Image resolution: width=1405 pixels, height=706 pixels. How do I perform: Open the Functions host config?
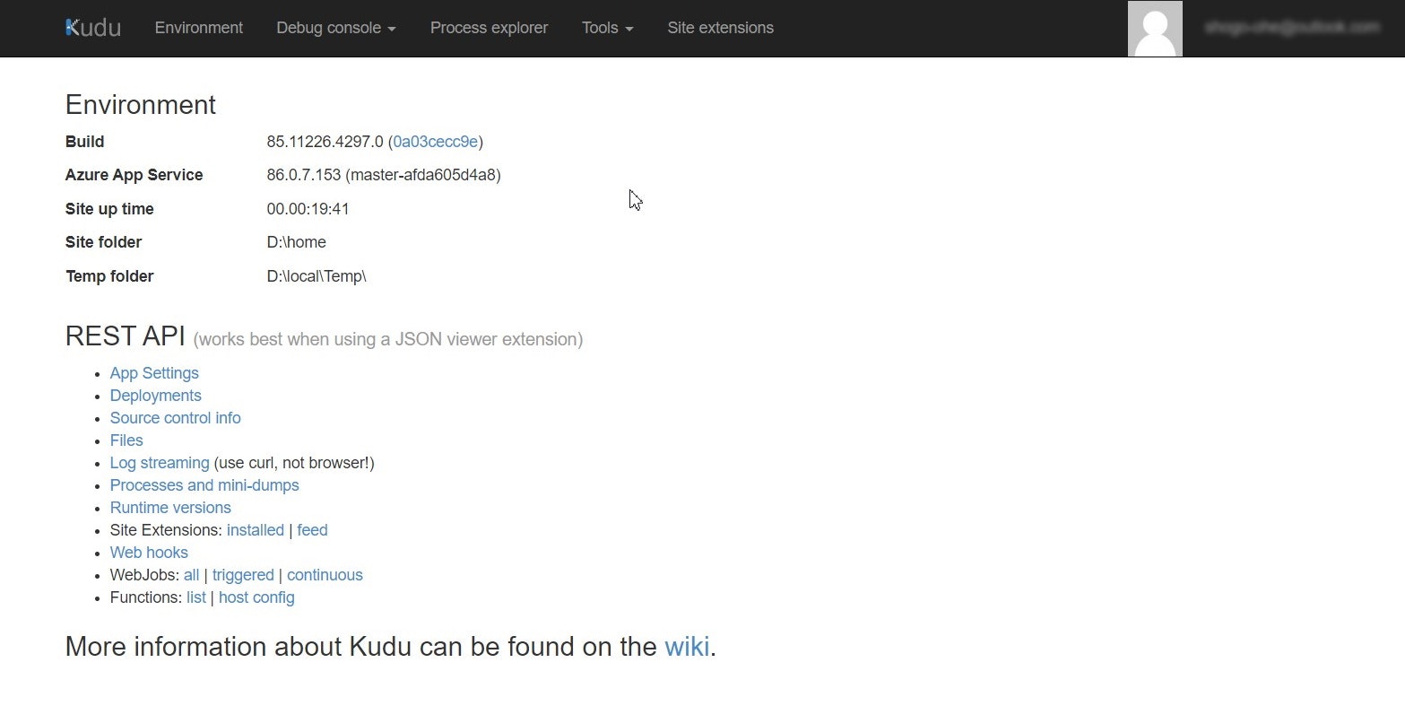click(256, 597)
